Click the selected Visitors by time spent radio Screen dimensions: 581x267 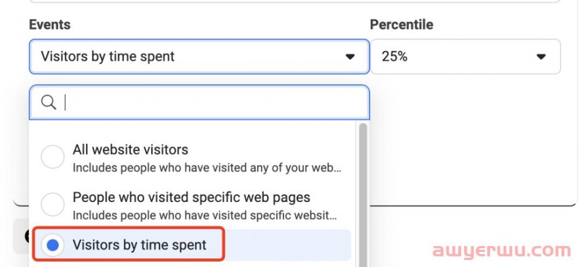53,246
